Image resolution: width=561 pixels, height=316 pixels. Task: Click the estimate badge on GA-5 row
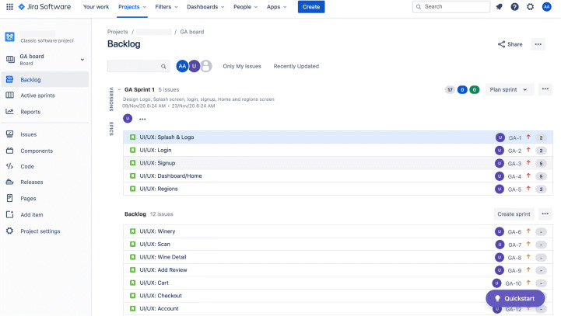[x=541, y=189]
